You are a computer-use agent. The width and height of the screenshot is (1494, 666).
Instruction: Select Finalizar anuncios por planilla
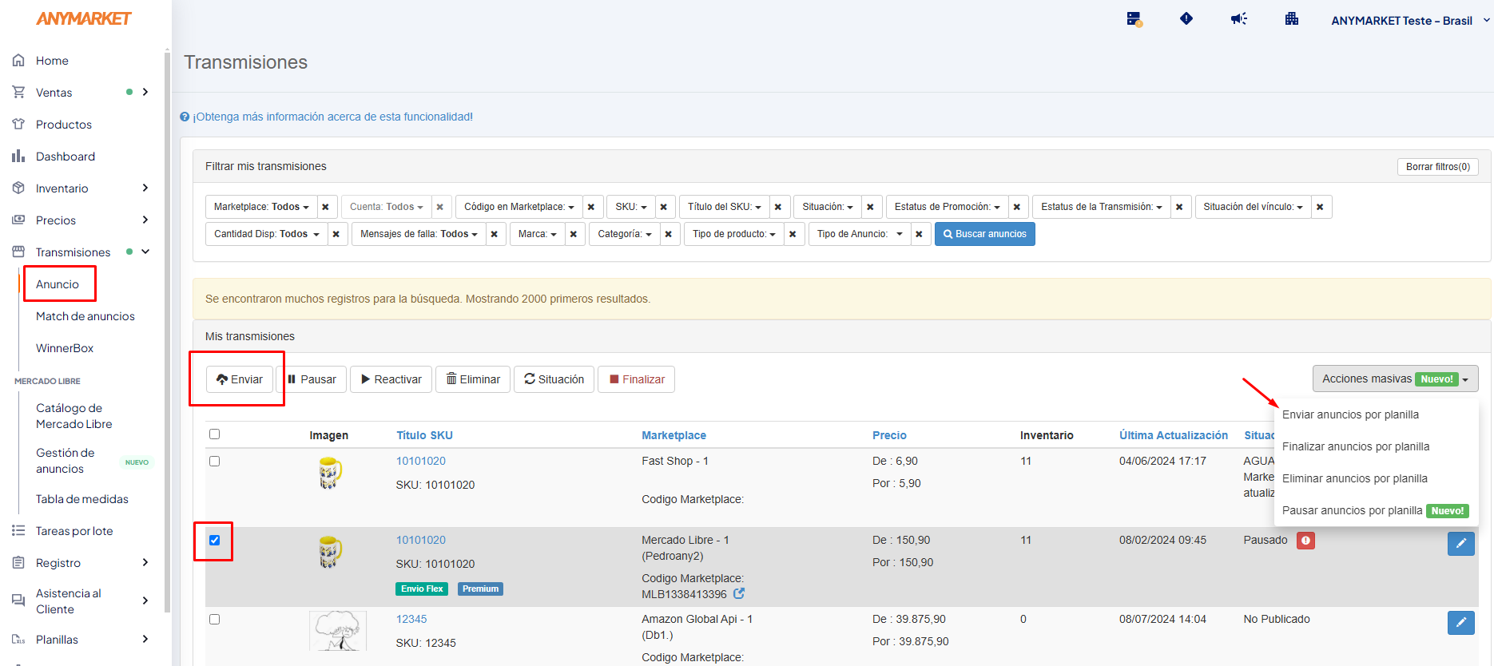click(1356, 446)
